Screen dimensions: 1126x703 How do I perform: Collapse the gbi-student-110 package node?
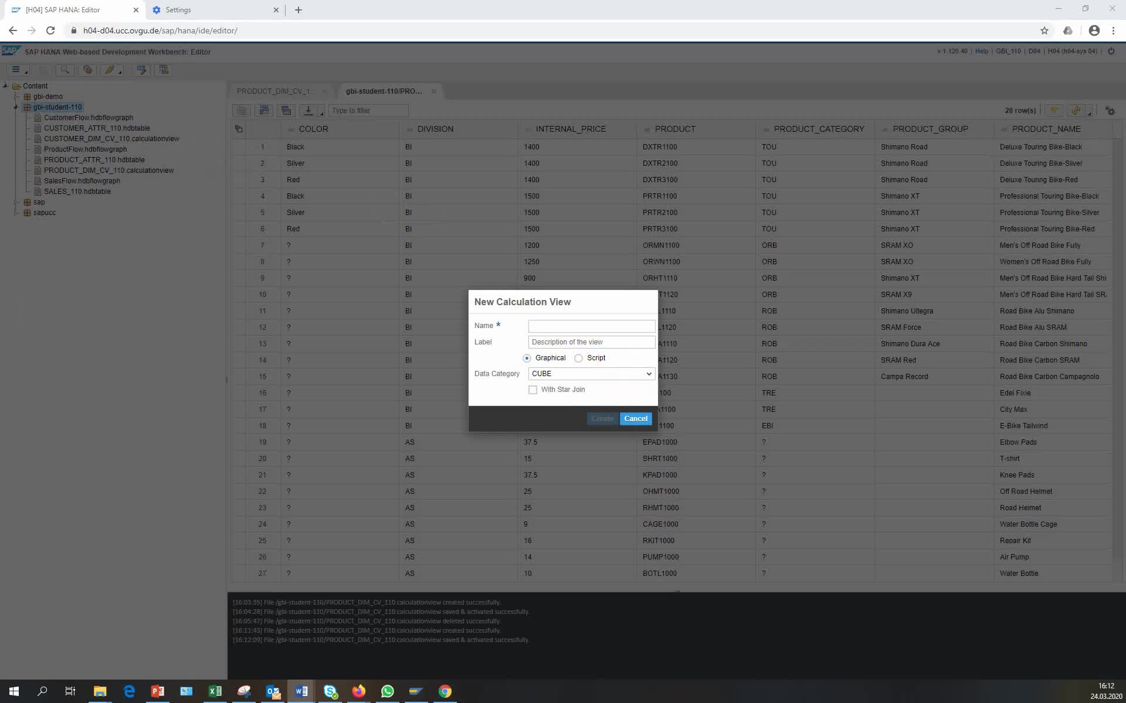[x=16, y=107]
